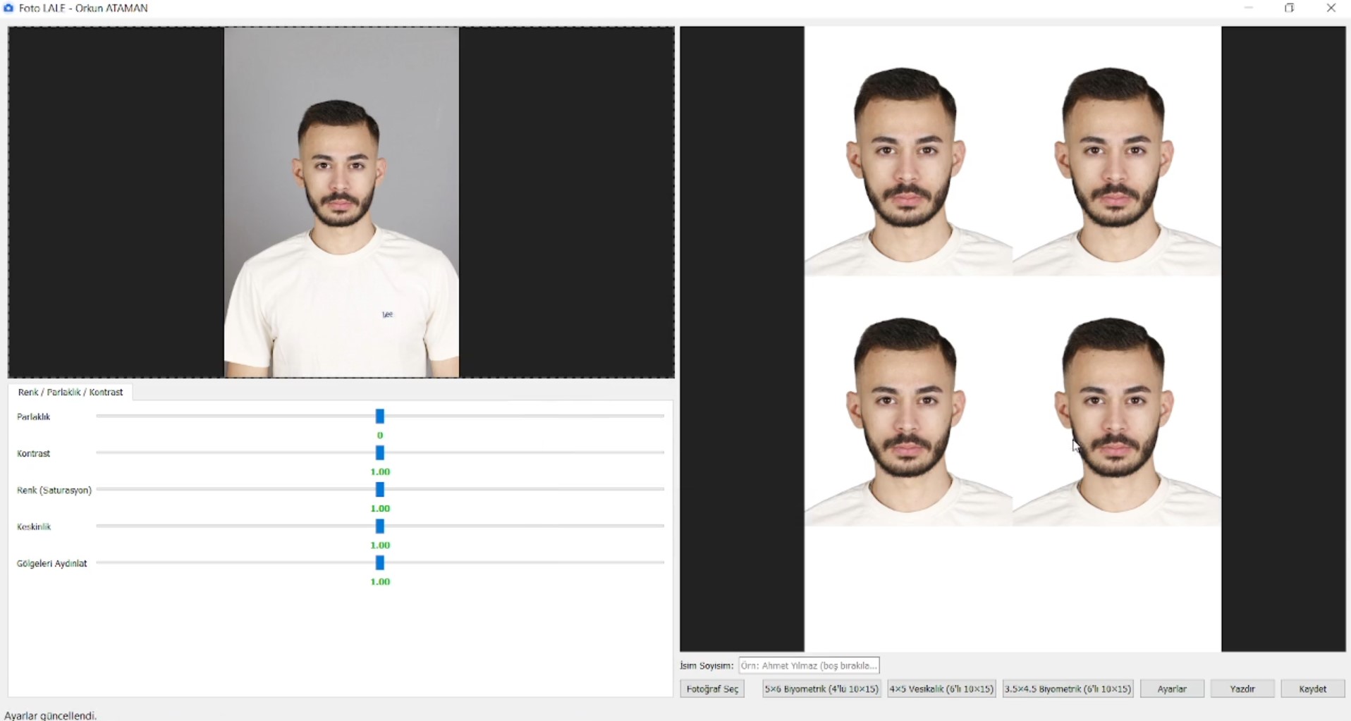Save the layout with Kaydet
The height and width of the screenshot is (721, 1351).
pos(1312,689)
